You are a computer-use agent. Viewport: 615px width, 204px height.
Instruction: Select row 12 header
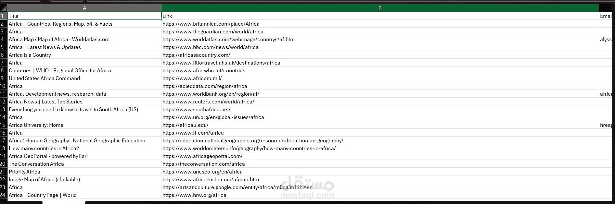pyautogui.click(x=4, y=102)
